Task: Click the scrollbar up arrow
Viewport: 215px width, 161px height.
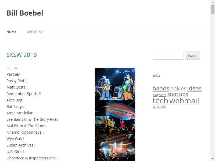Action: (213, 2)
